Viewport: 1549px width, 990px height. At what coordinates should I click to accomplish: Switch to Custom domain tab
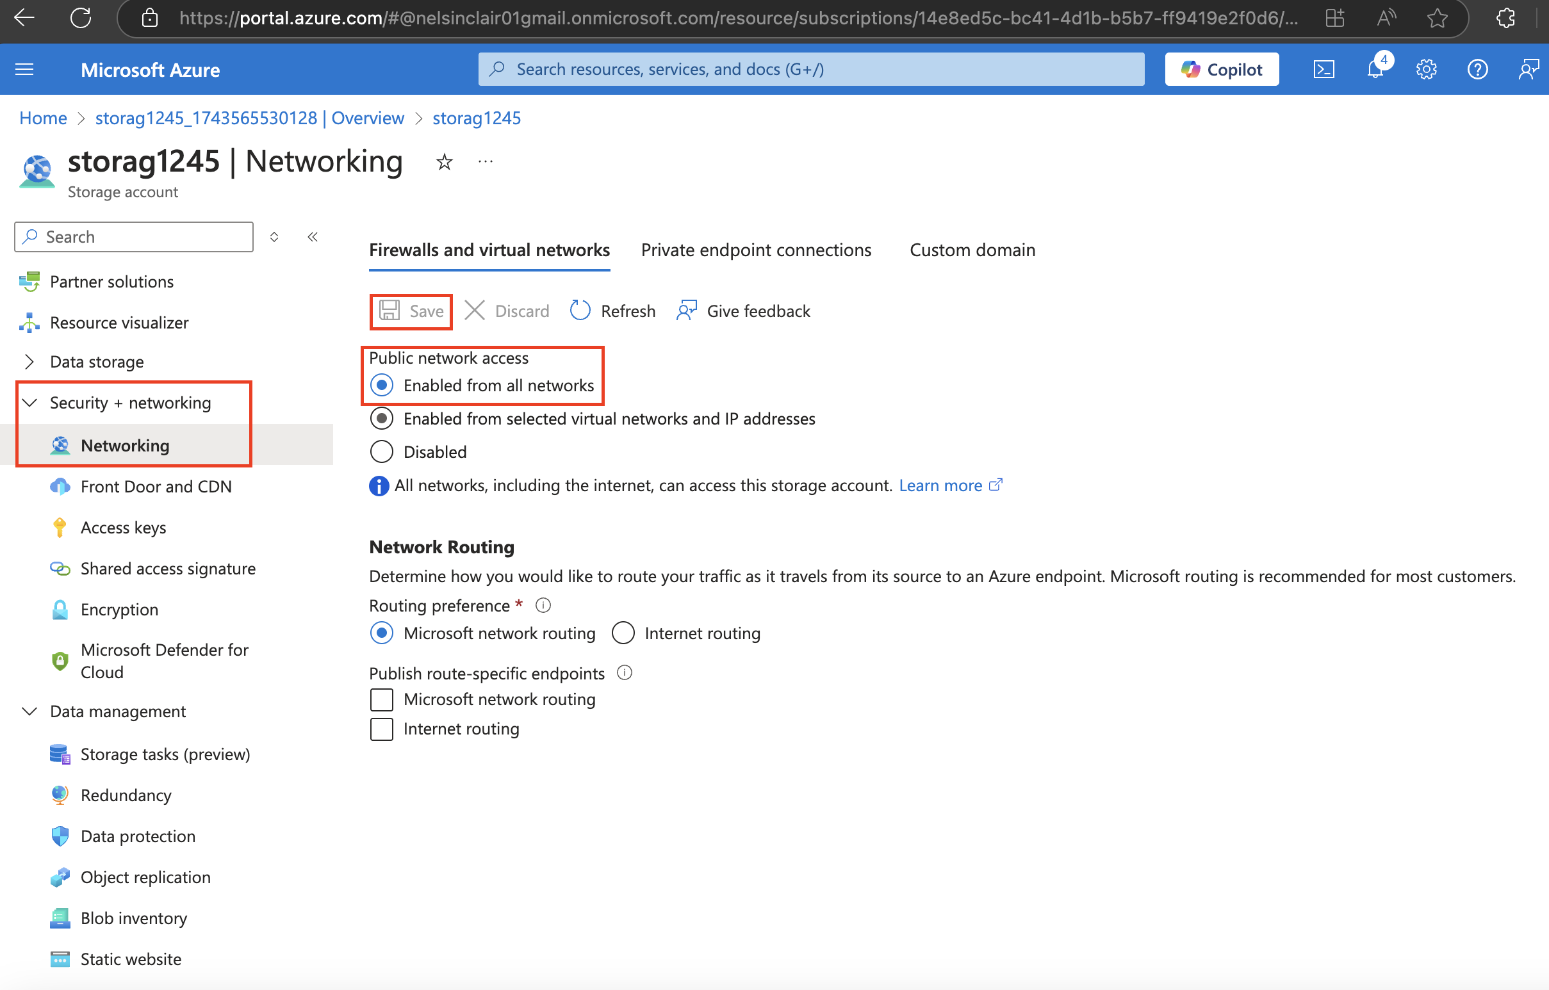972,250
